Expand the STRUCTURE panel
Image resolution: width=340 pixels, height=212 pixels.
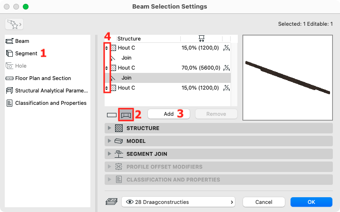click(x=219, y=128)
